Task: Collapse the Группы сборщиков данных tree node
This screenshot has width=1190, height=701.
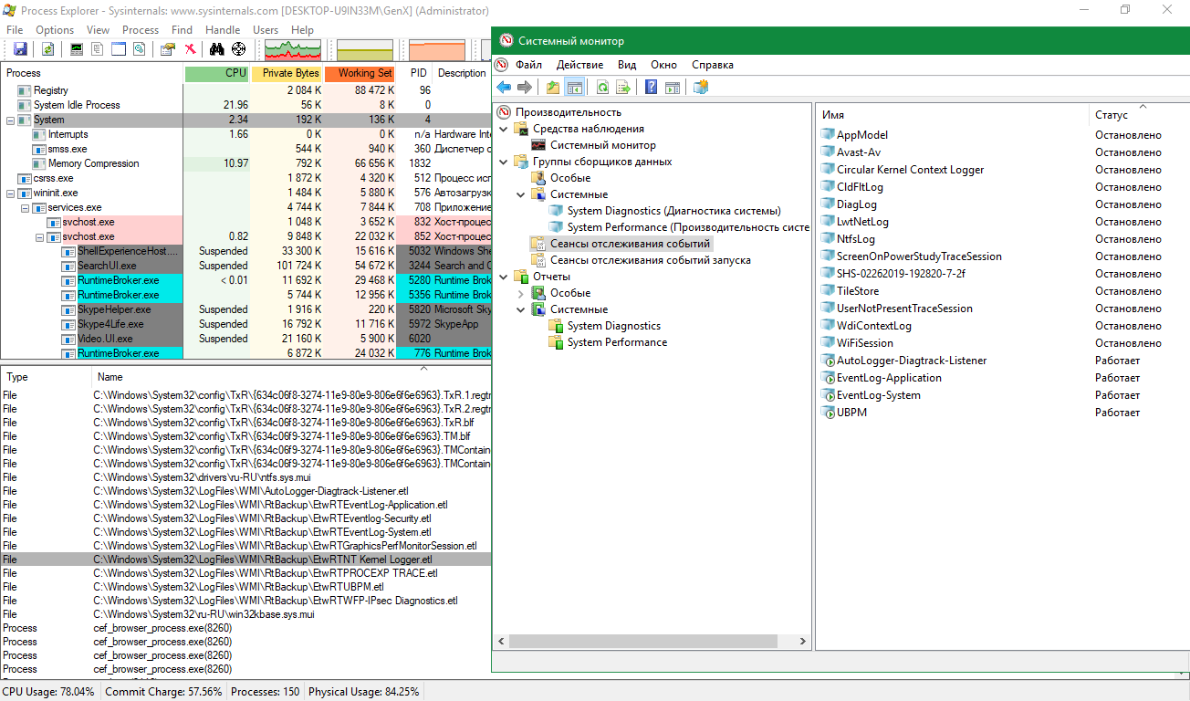Action: [x=504, y=162]
